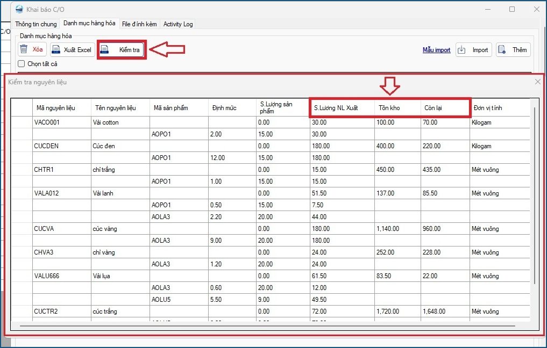Click the Vải lụa name cell

[x=120, y=276]
